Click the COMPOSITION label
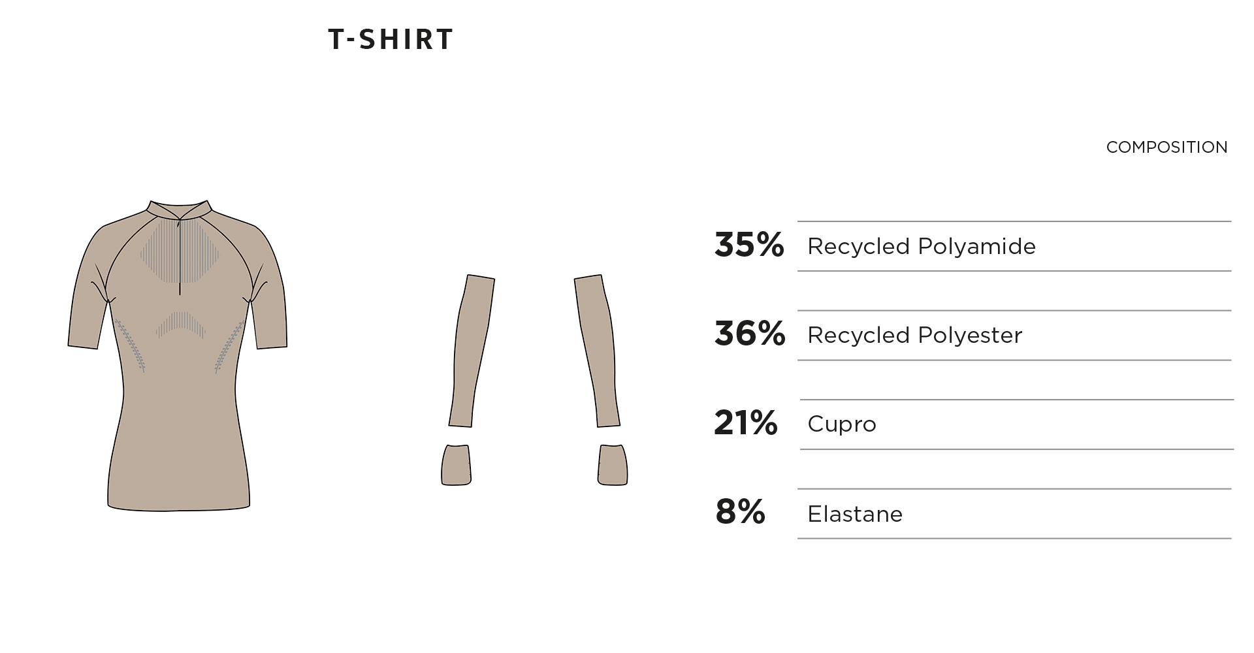The height and width of the screenshot is (653, 1254). tap(1166, 148)
